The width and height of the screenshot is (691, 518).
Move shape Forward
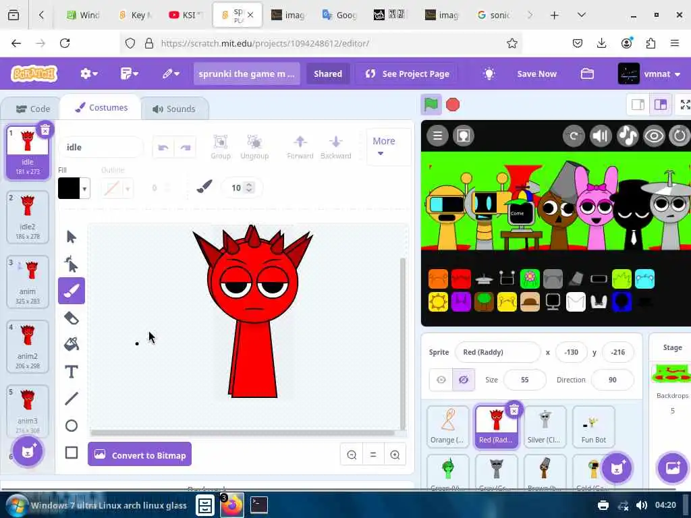(300, 147)
